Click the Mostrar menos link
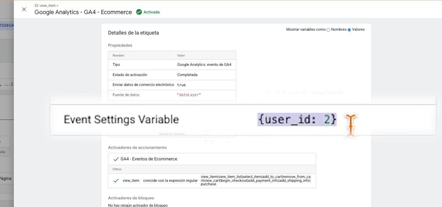The image size is (442, 207). [x=172, y=134]
